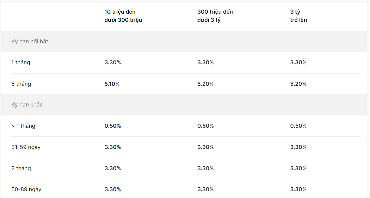Select 3.30% for 2 tháng, middle column
This screenshot has height=198, width=370.
206,168
